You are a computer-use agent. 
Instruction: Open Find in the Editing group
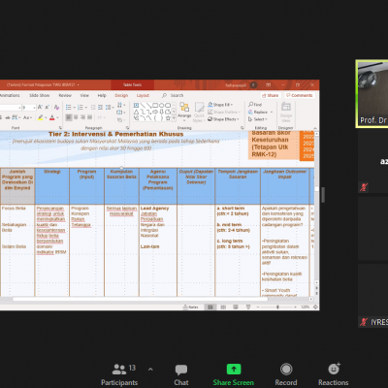pyautogui.click(x=255, y=105)
